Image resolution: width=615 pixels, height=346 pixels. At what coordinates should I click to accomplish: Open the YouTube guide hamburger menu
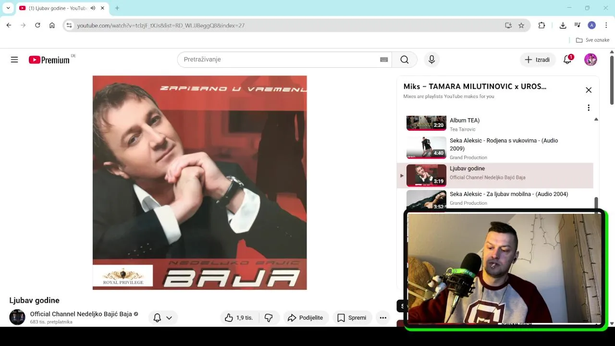(x=14, y=60)
